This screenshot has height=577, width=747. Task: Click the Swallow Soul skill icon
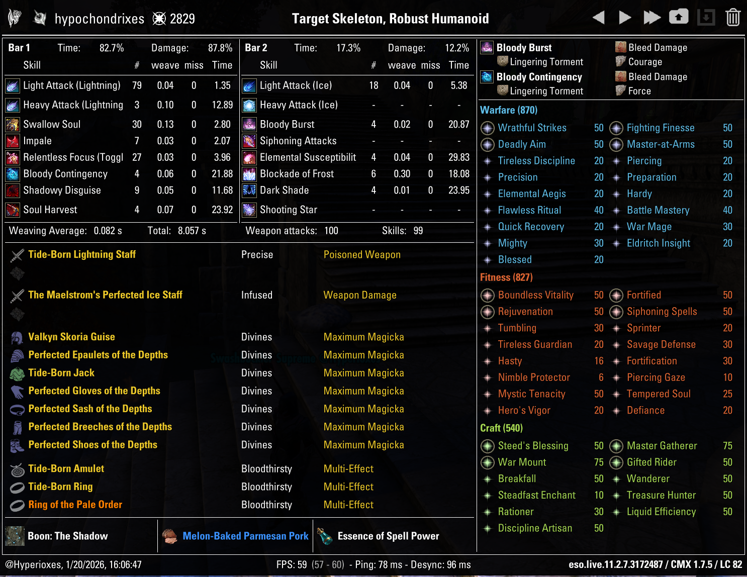coord(13,125)
